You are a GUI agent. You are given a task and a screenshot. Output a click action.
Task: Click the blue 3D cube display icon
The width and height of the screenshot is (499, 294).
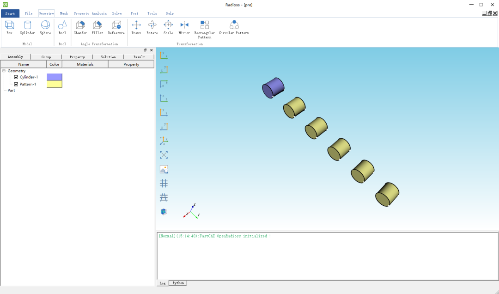[x=164, y=212]
